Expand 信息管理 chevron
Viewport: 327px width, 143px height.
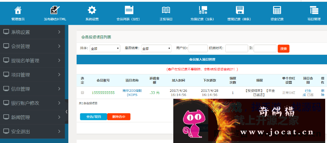tap(59, 89)
